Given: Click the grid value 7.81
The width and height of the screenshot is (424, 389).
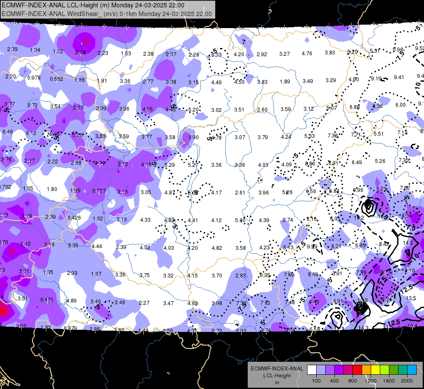Looking at the screenshot, I should (x=265, y=303).
